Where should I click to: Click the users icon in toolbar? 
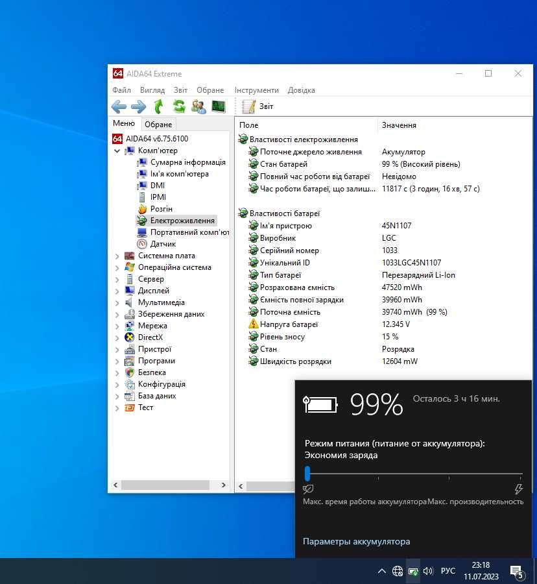(198, 107)
